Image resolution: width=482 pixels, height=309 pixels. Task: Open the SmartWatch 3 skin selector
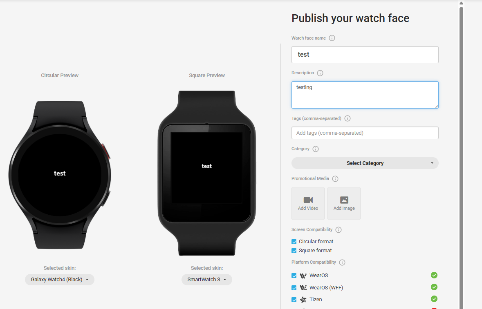coord(207,280)
